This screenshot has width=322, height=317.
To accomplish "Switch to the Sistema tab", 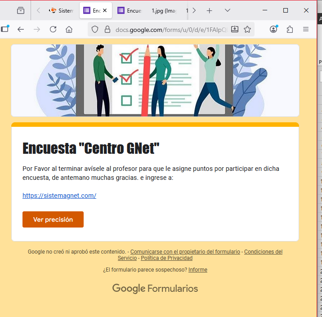I will [61, 10].
